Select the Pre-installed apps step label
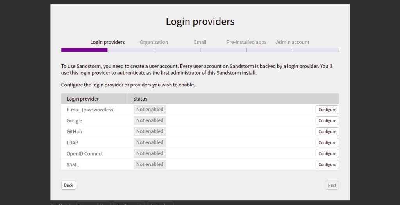400x205 pixels. point(246,42)
